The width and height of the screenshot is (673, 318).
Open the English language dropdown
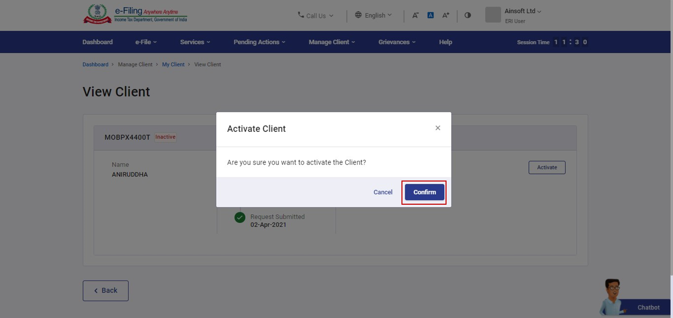click(374, 15)
